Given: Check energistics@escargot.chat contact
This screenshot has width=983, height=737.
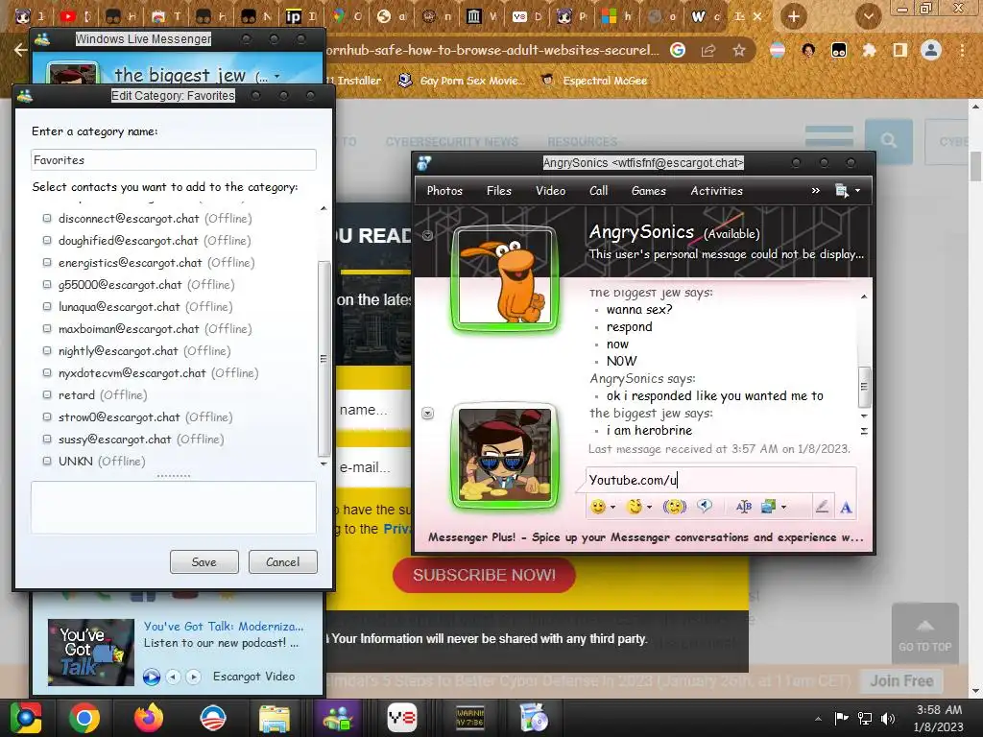Looking at the screenshot, I should coord(47,262).
